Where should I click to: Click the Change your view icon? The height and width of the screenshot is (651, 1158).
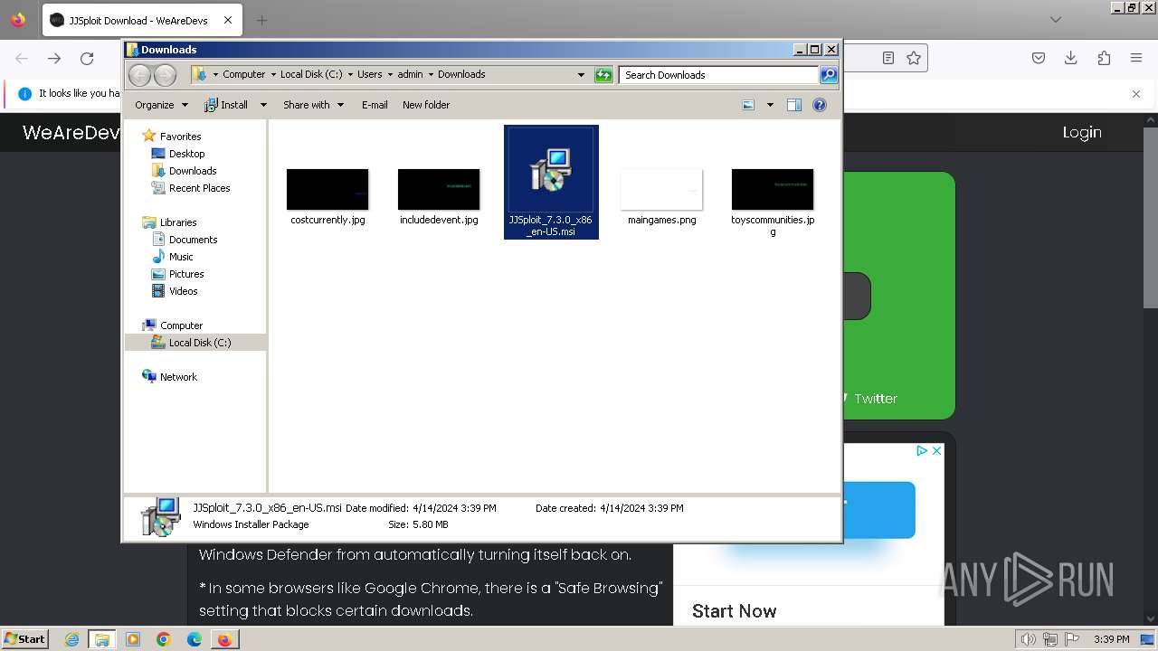point(748,105)
